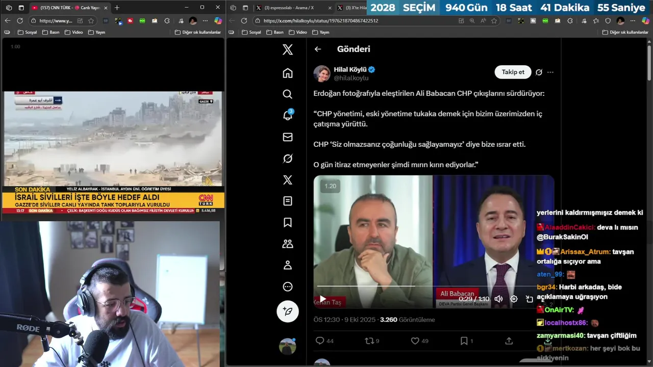Open left browser Extensions puzzle icon
Image resolution: width=653 pixels, height=367 pixels.
click(167, 21)
